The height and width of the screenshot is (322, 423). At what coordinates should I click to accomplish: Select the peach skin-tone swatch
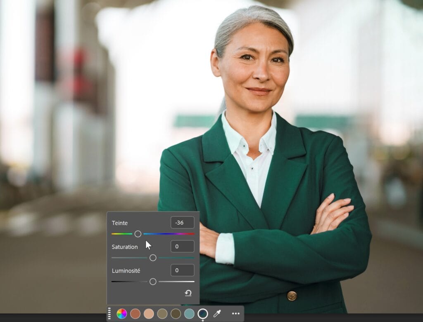(x=148, y=314)
